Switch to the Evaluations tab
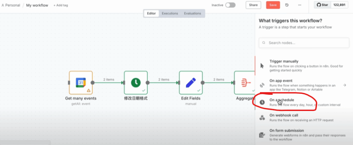 click(x=192, y=13)
